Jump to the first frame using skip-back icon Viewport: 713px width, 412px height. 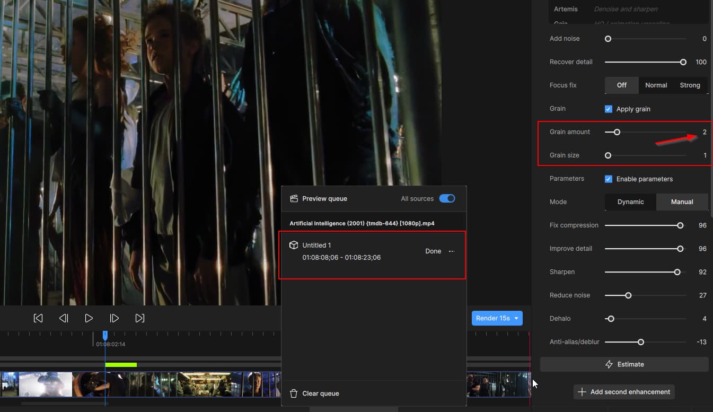coord(38,318)
